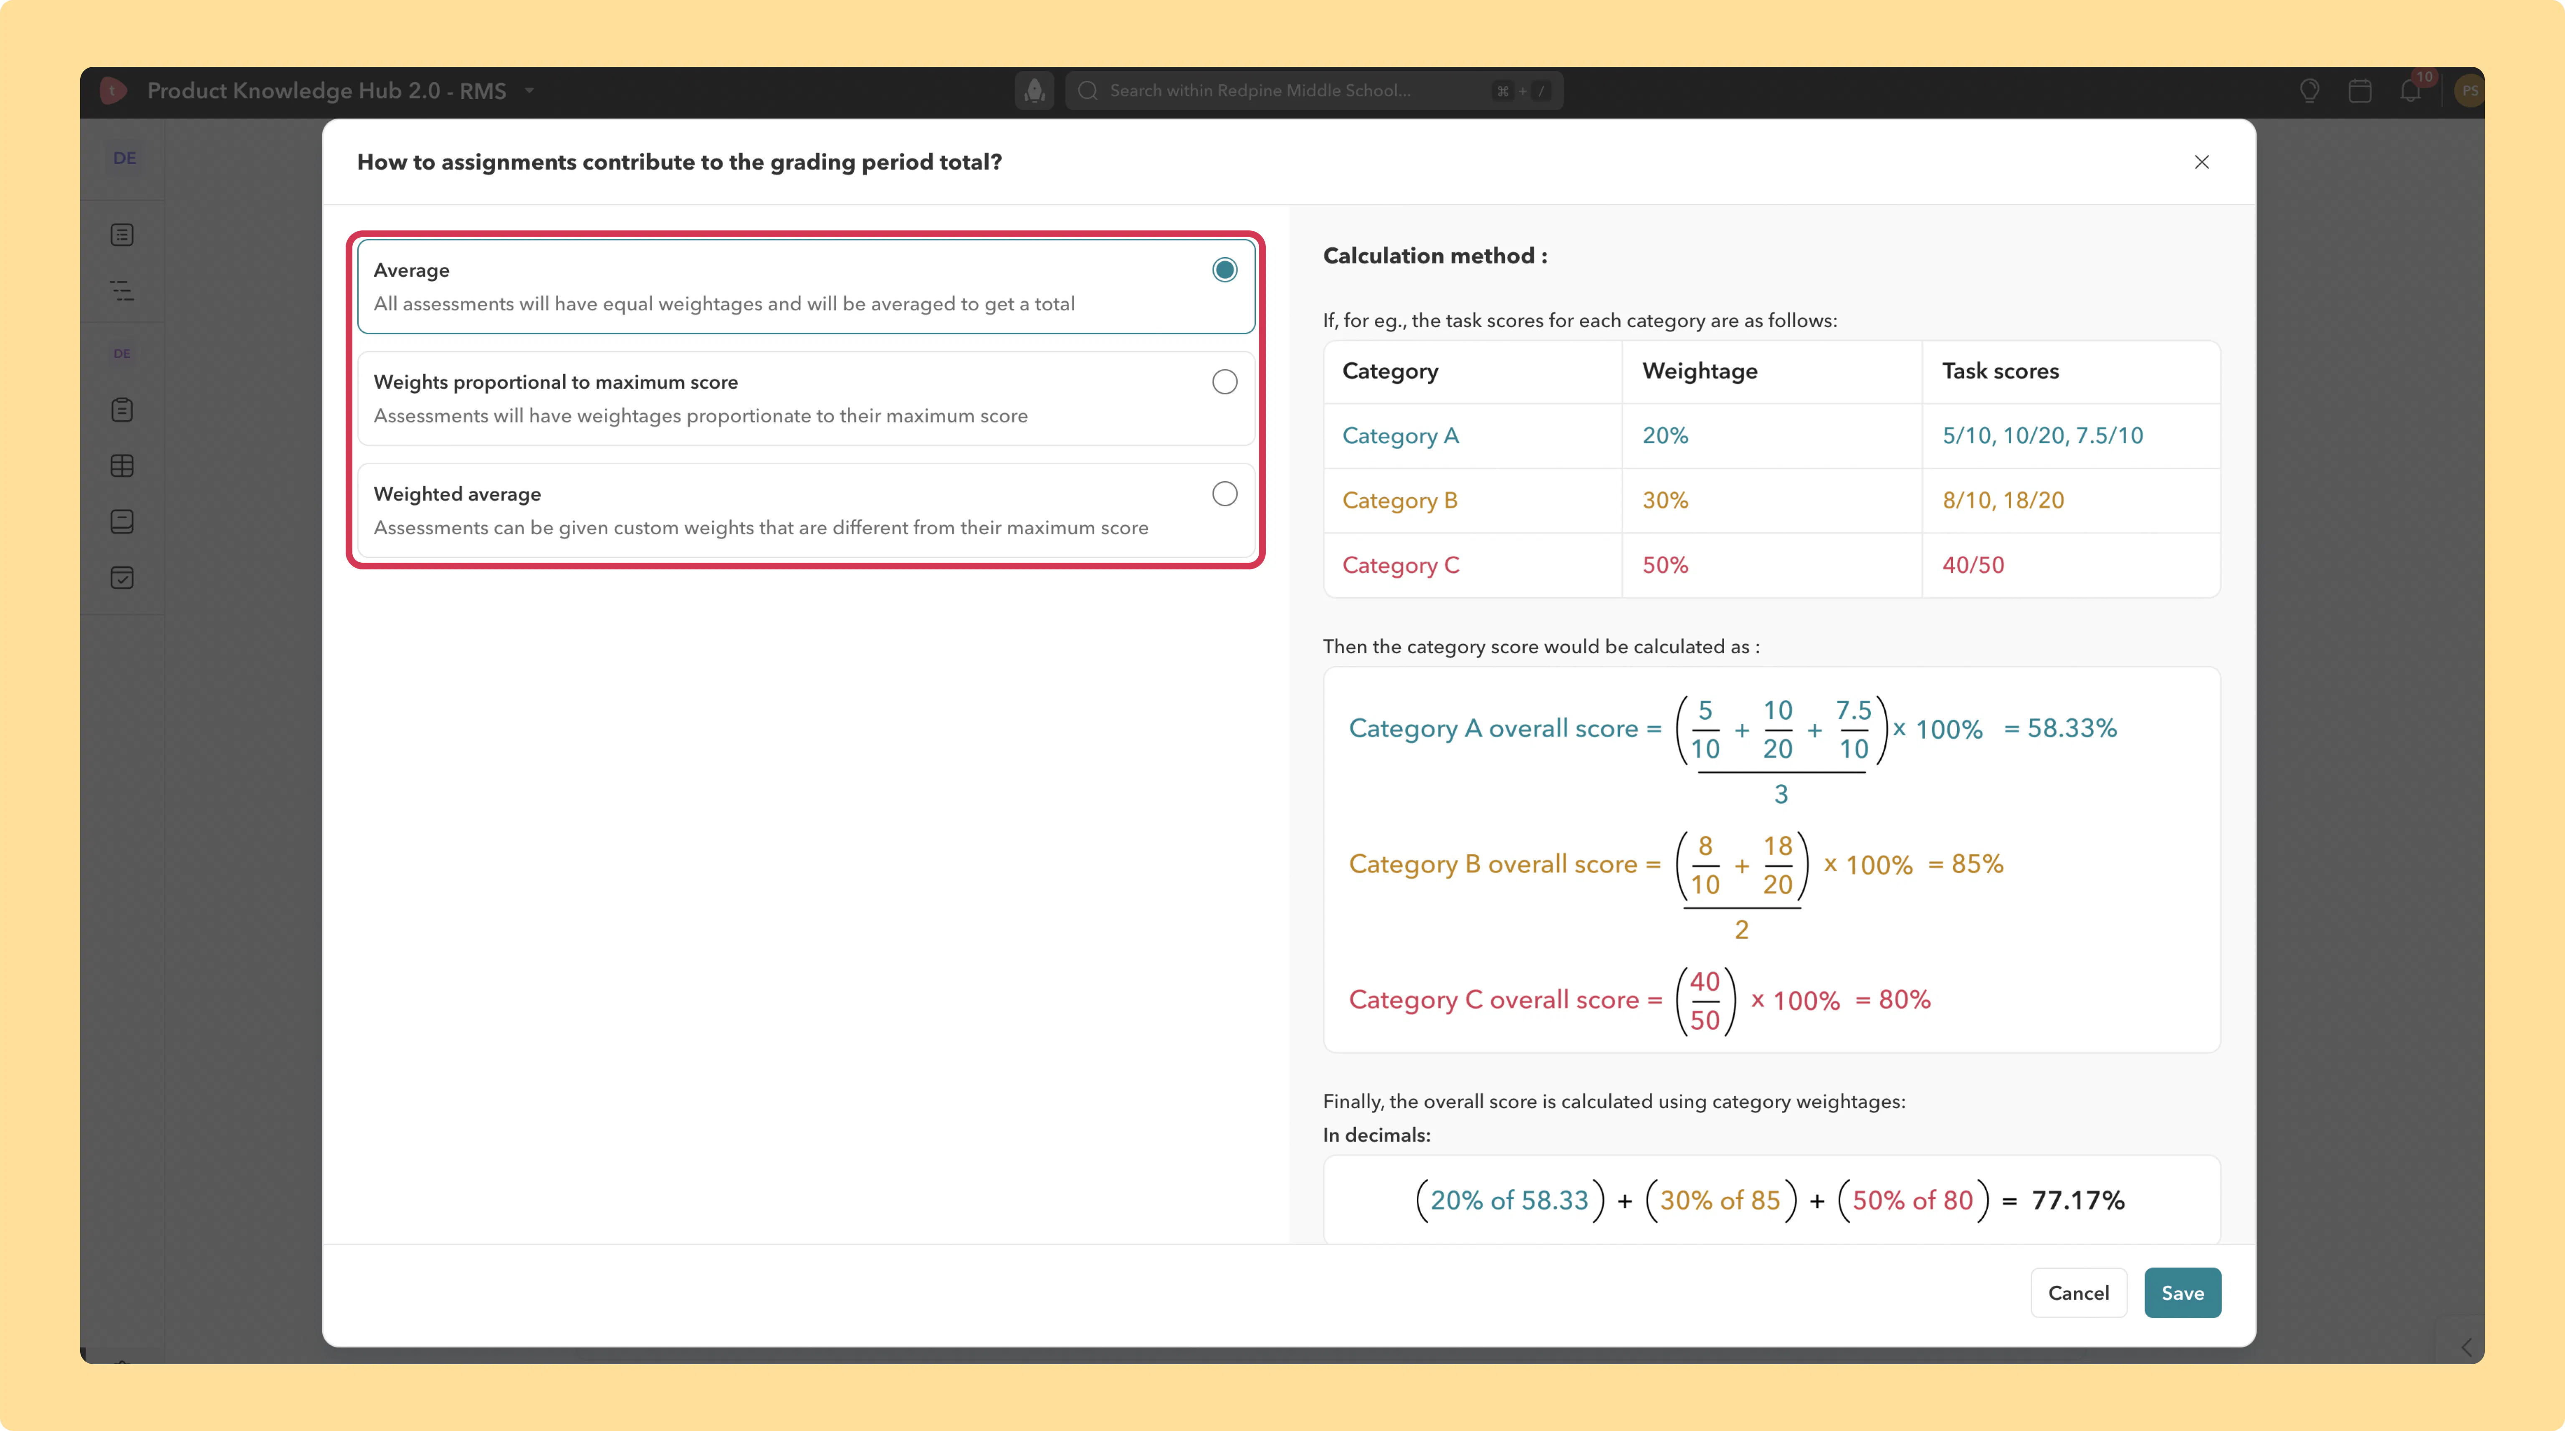This screenshot has width=2565, height=1431.
Task: Click the '30% of 85' term
Action: tap(1720, 1200)
